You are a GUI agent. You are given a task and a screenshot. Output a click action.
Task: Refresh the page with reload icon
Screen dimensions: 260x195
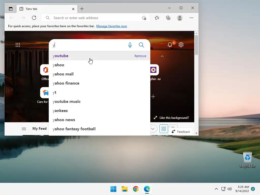click(34, 18)
